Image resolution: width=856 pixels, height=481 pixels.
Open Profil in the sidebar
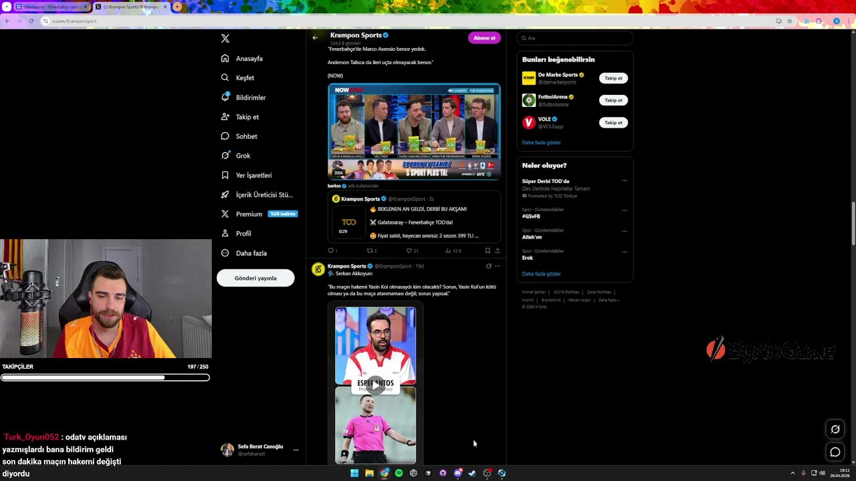236,233
